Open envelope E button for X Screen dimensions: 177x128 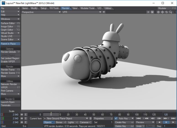tap(26, 114)
